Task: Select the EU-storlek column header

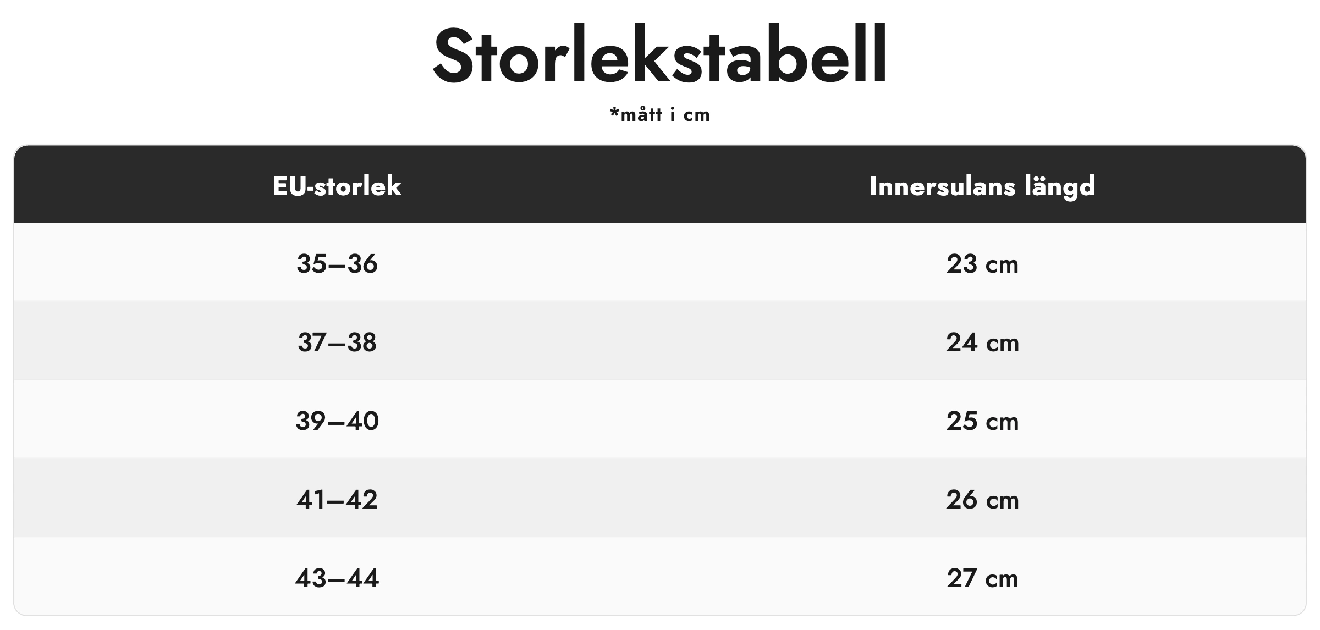Action: (337, 186)
